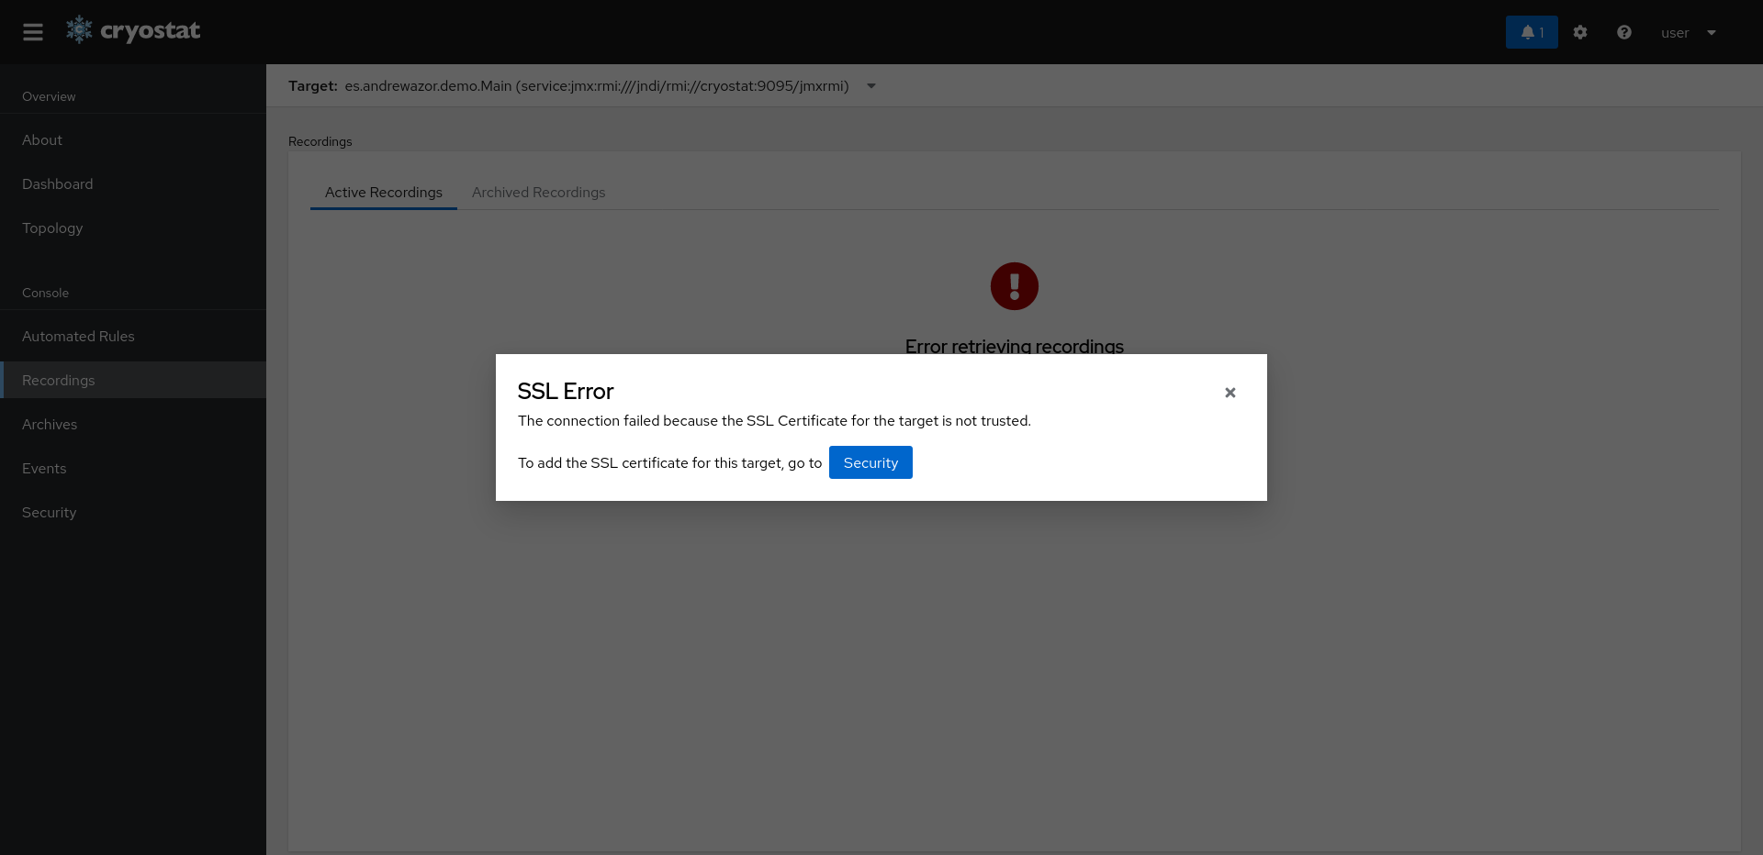Open the Archives page
The width and height of the screenshot is (1763, 855).
(50, 424)
